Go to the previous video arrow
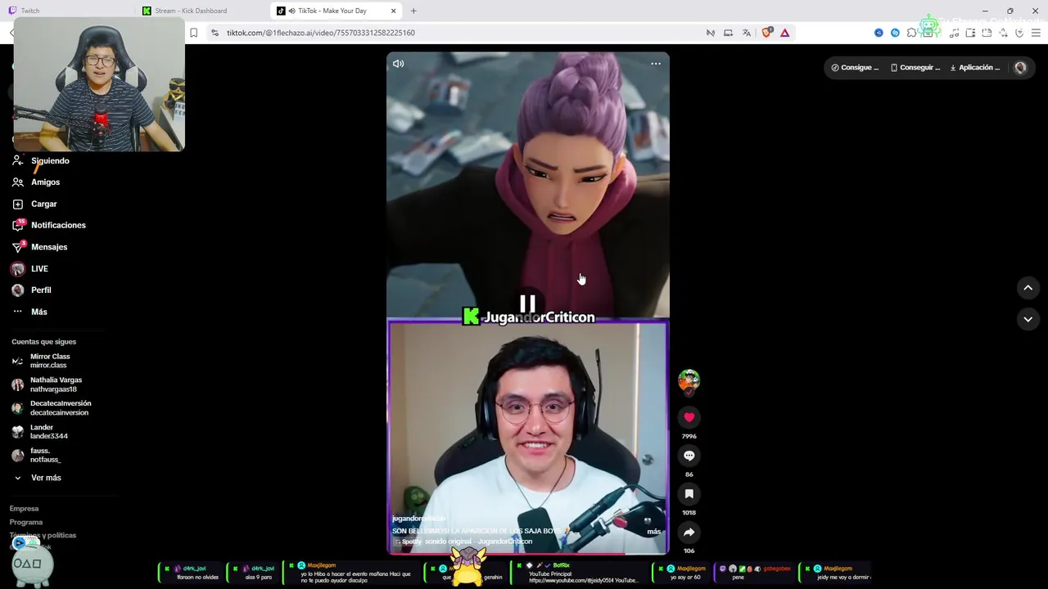This screenshot has width=1048, height=589. (x=1028, y=288)
